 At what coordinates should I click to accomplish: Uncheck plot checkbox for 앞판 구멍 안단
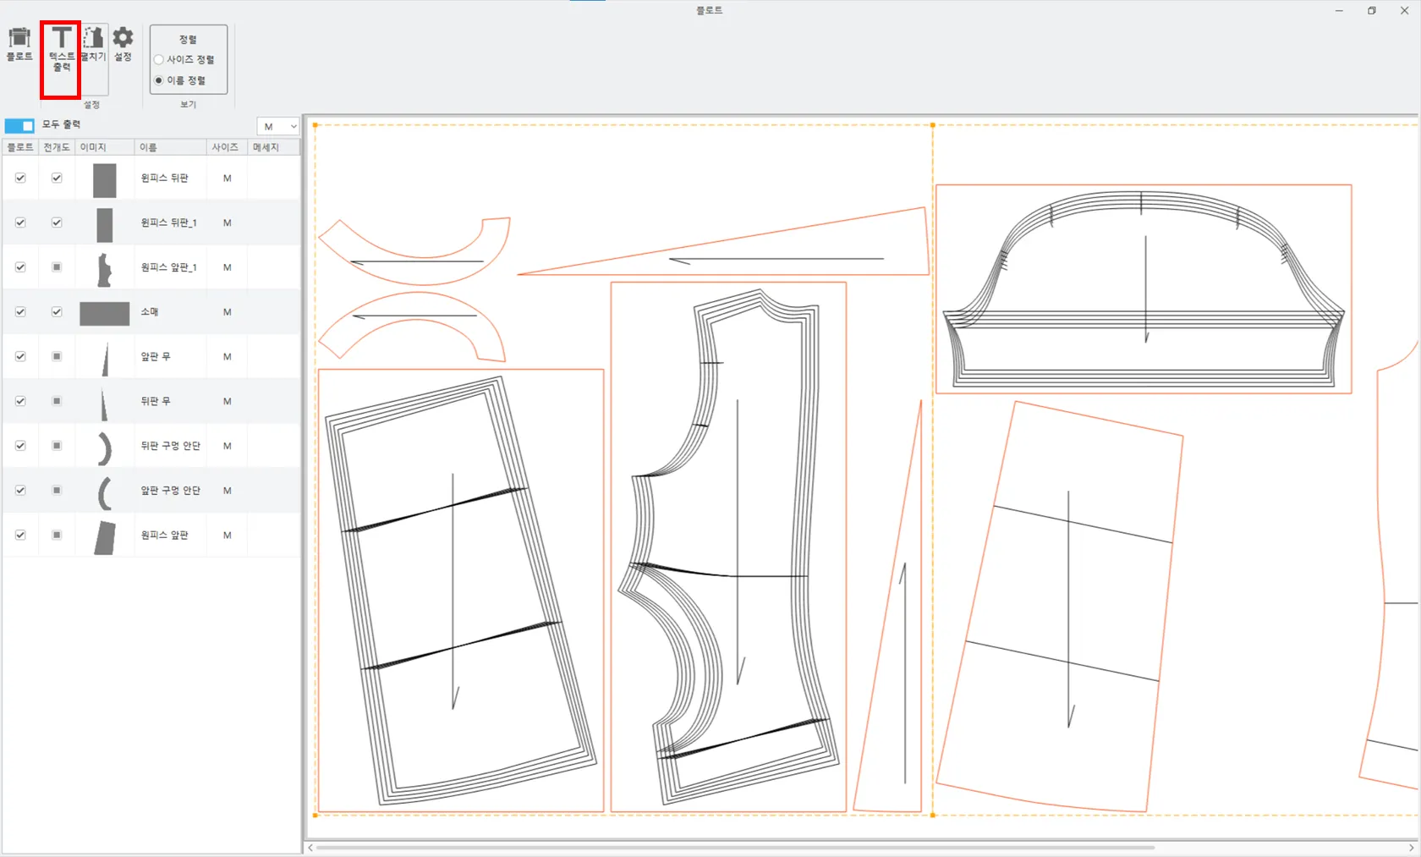coord(20,491)
